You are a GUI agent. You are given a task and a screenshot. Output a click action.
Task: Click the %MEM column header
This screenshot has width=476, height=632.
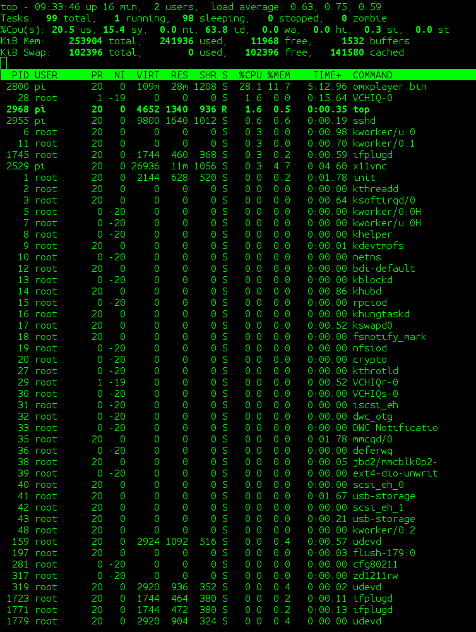tap(278, 75)
